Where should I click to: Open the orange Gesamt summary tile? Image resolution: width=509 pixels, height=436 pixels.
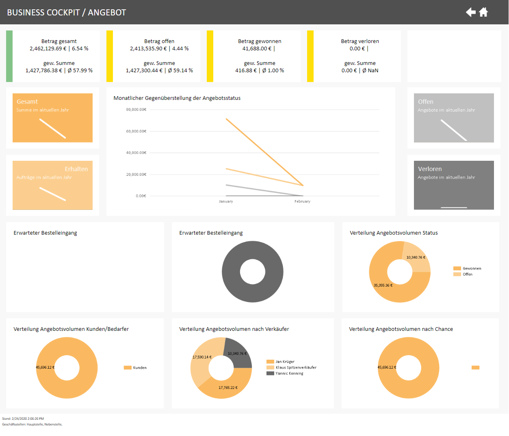coord(52,118)
